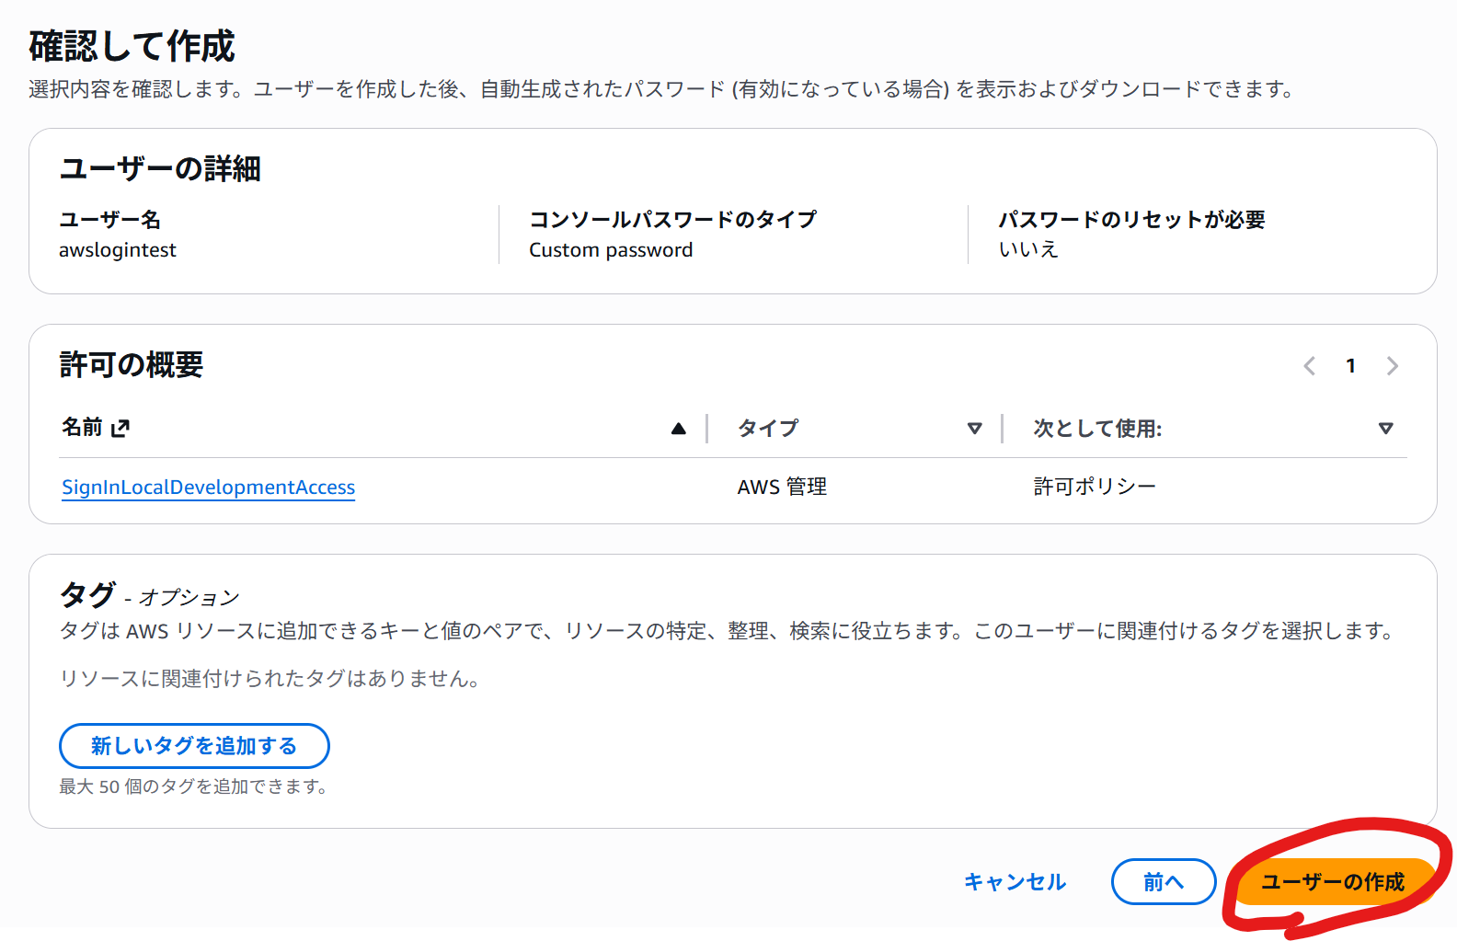This screenshot has height=941, width=1457.
Task: Click the ユーザーの作成 button
Action: click(x=1333, y=881)
